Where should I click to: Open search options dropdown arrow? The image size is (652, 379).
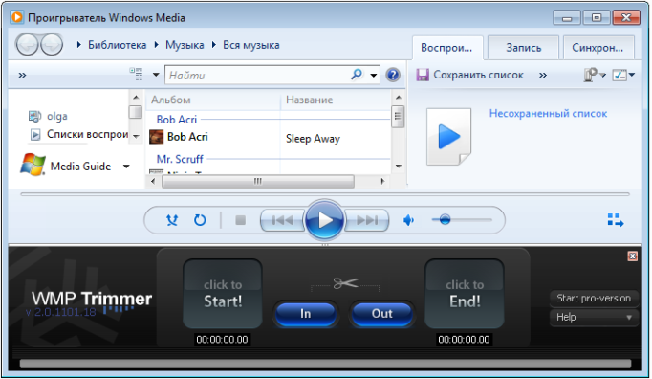point(374,75)
